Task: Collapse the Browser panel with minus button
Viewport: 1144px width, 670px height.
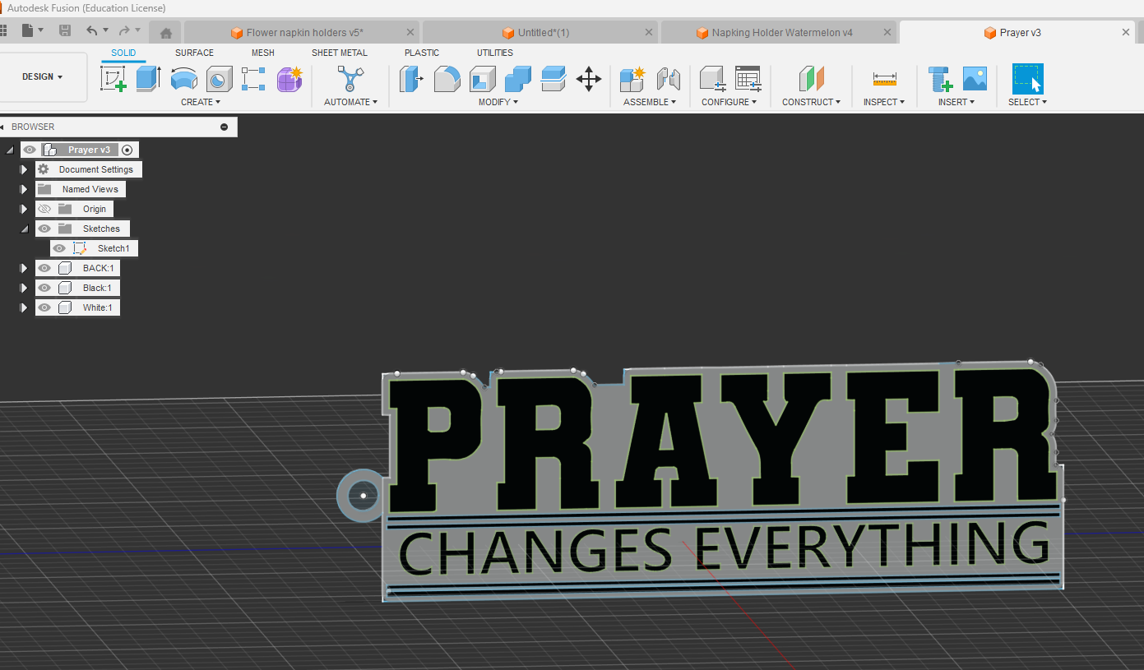Action: click(x=224, y=127)
